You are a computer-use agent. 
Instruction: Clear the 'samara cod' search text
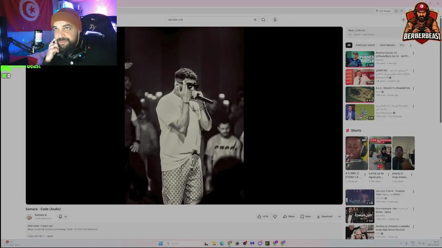(x=255, y=20)
